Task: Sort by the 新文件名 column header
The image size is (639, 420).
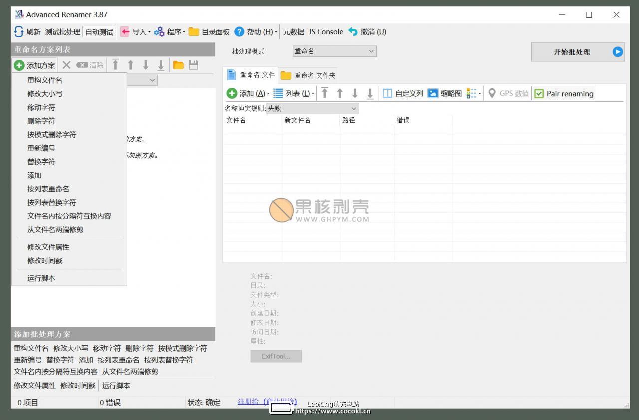Action: point(311,120)
